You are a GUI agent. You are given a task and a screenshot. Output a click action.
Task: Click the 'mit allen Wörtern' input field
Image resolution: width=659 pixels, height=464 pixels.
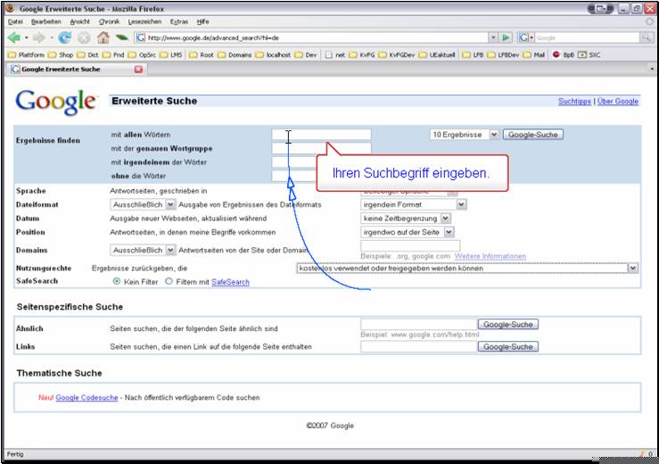click(x=321, y=135)
